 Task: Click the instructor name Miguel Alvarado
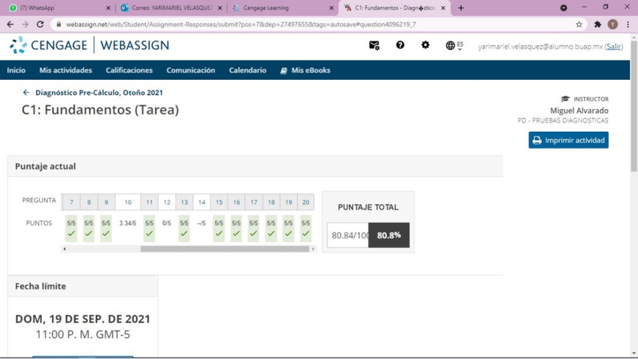coord(579,111)
